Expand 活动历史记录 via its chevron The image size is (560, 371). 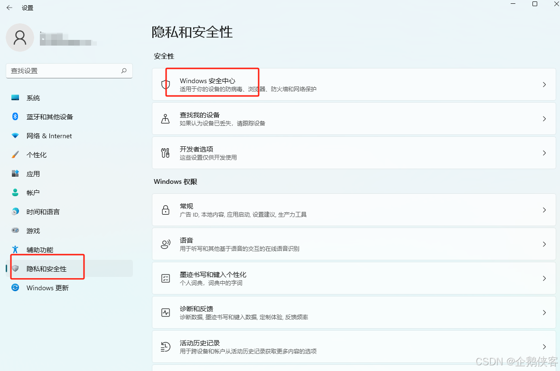coord(544,347)
